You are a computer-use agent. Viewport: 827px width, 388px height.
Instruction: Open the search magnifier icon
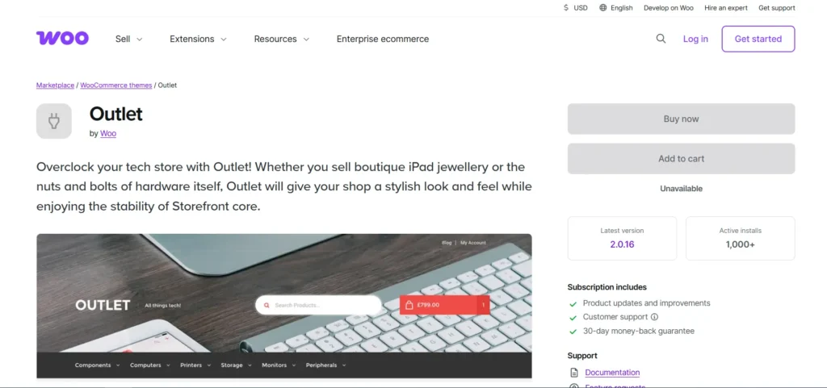[661, 39]
